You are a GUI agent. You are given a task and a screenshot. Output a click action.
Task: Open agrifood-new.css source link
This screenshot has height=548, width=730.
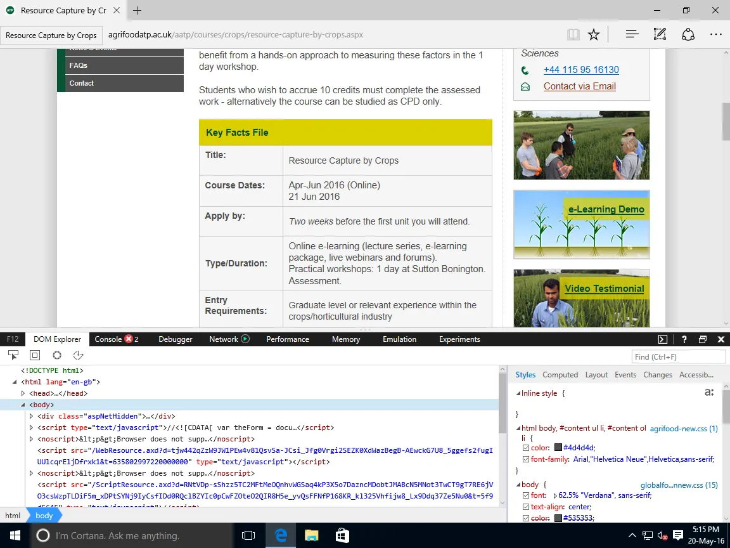[684, 428]
